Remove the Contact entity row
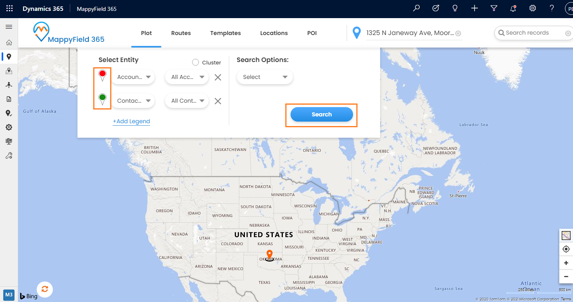This screenshot has width=573, height=302. (218, 101)
